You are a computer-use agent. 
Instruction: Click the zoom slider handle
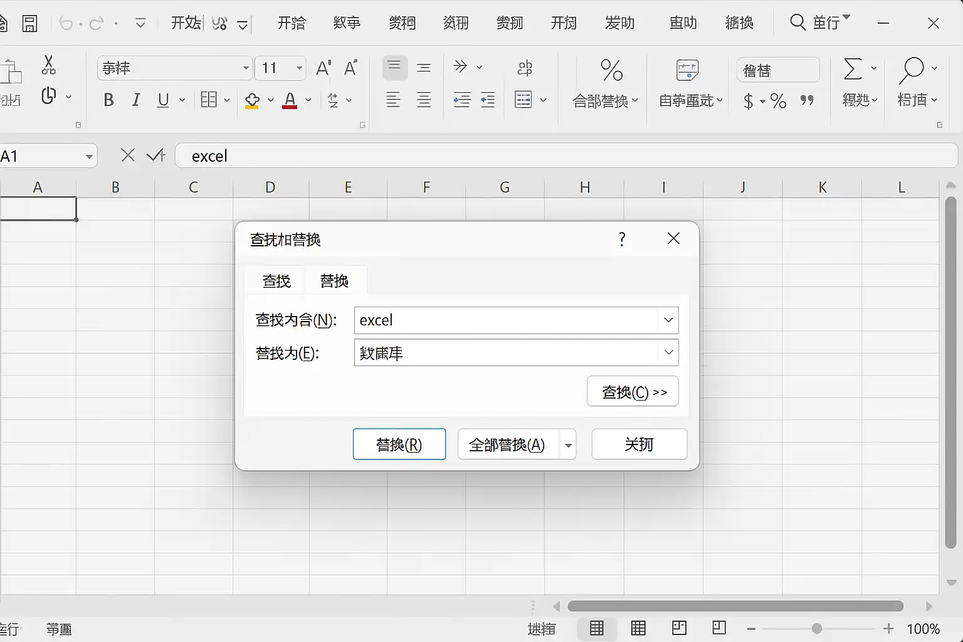tap(816, 628)
